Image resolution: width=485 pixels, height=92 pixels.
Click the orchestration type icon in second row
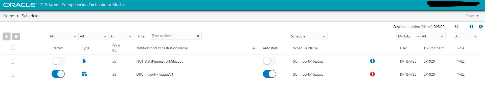click(84, 74)
